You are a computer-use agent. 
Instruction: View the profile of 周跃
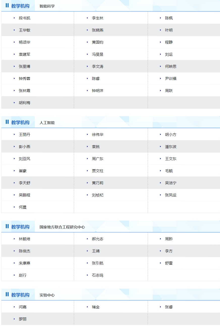(x=169, y=91)
